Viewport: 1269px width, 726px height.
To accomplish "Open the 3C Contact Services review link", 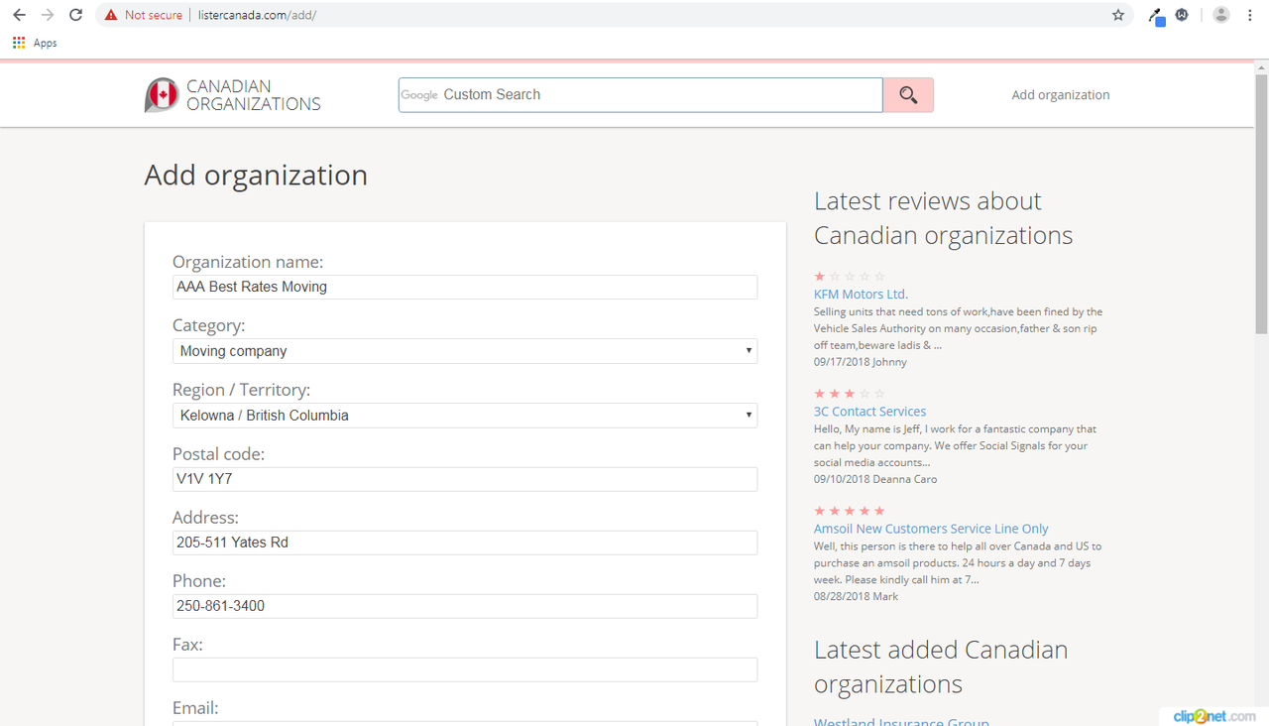I will (869, 412).
